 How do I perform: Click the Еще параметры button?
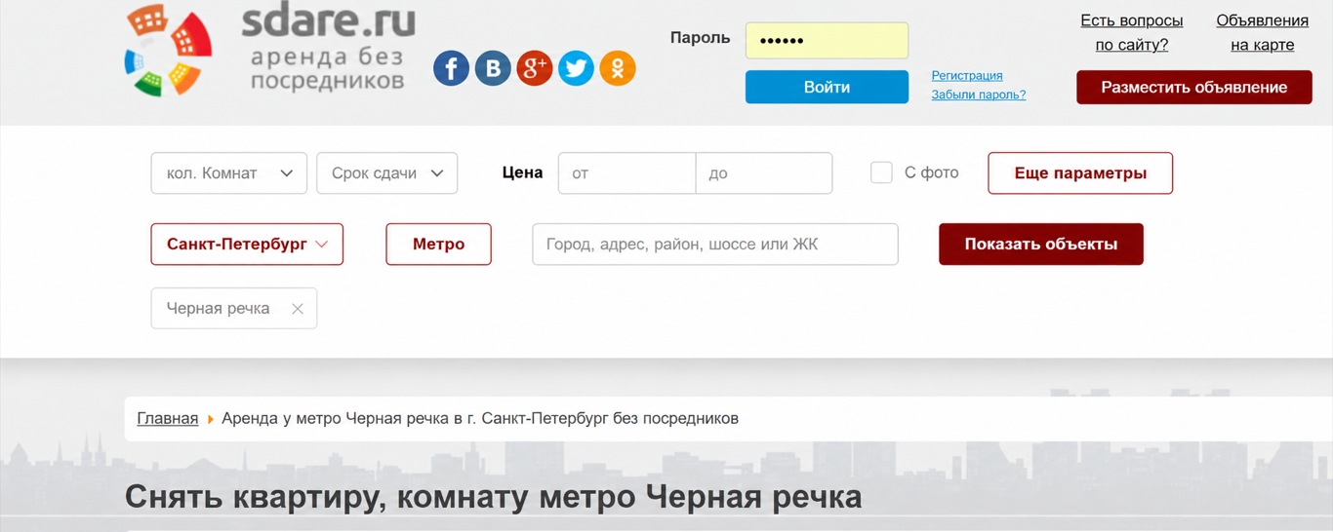click(1080, 173)
